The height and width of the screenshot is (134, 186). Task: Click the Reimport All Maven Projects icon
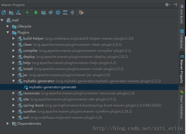click(x=4, y=12)
